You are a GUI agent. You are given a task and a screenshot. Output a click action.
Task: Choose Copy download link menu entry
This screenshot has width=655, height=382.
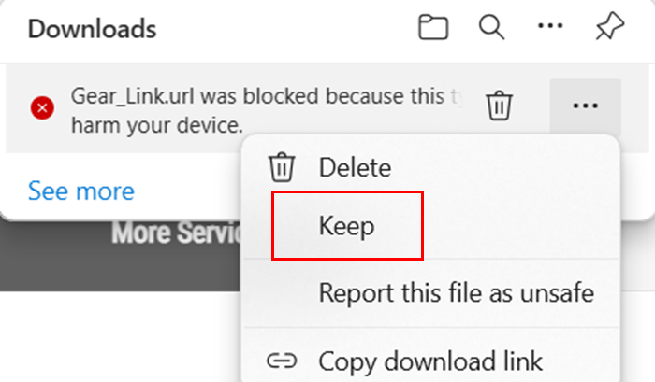pyautogui.click(x=430, y=361)
